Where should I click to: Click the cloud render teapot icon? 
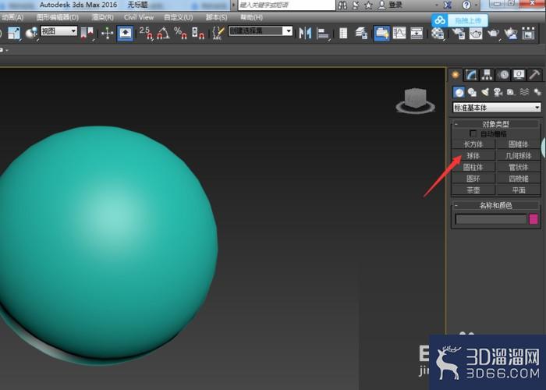tap(510, 34)
